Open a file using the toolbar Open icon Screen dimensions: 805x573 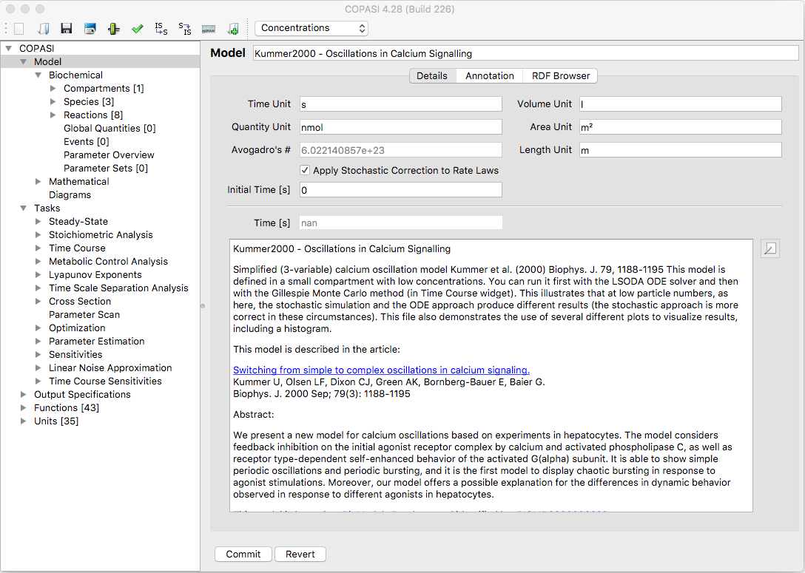tap(43, 29)
